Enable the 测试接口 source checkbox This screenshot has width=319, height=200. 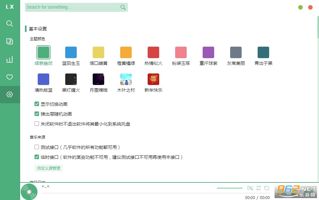click(x=37, y=147)
